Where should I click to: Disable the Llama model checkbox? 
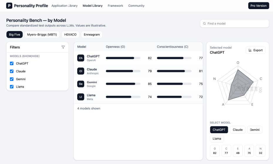12,87
